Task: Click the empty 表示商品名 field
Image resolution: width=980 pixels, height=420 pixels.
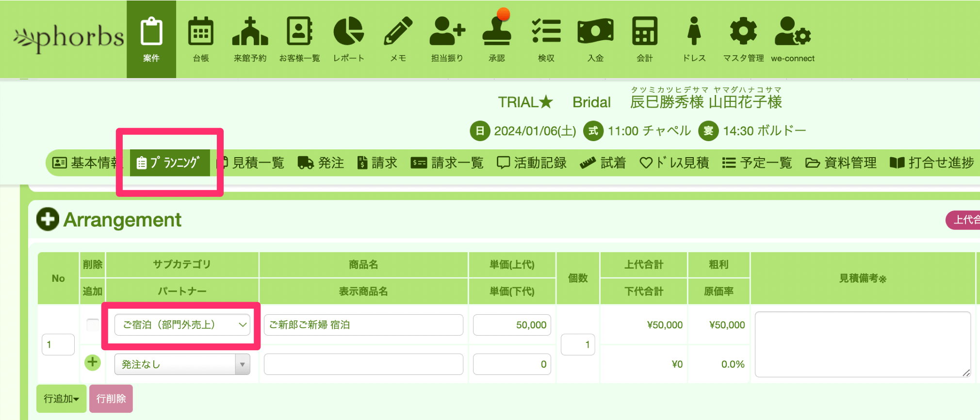Action: (363, 364)
